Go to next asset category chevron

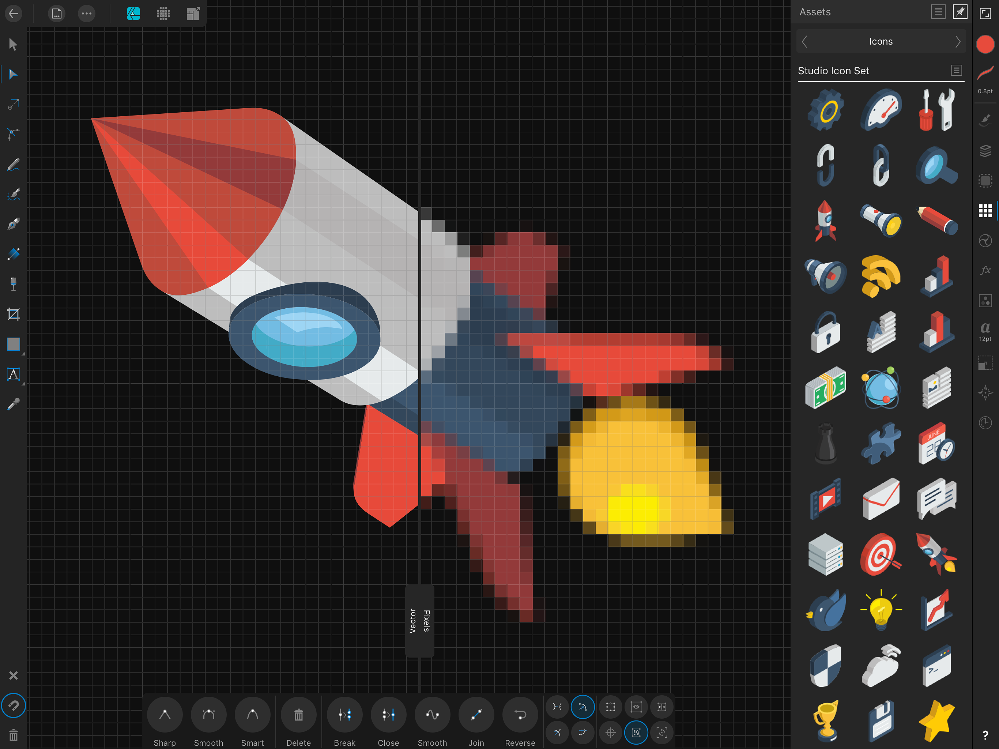coord(957,42)
